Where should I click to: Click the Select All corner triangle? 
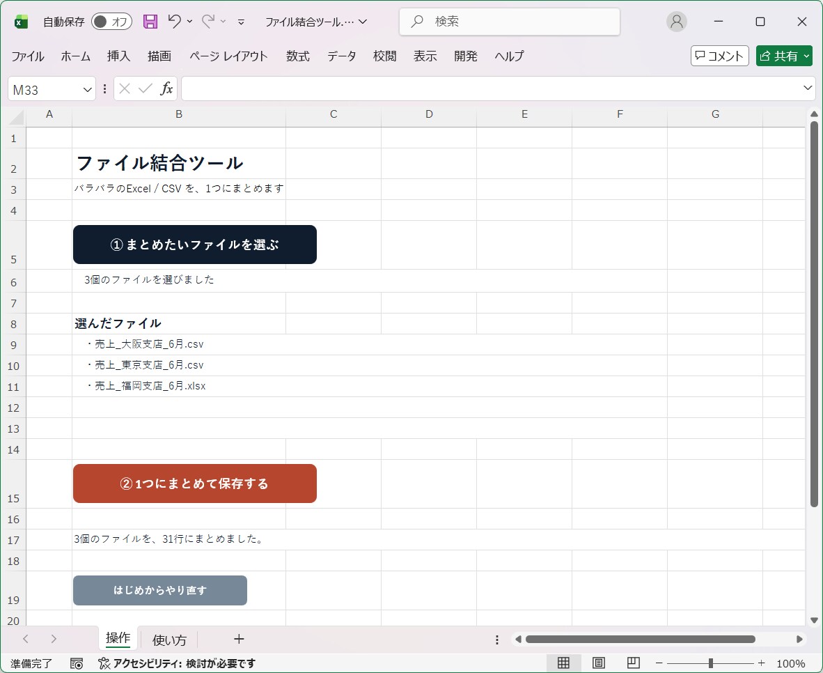point(16,117)
